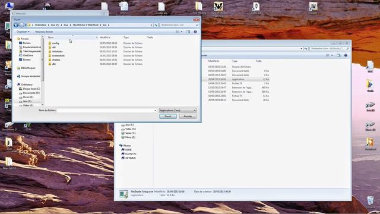Open Groupe résidentiel in the sidebar

(x=30, y=76)
